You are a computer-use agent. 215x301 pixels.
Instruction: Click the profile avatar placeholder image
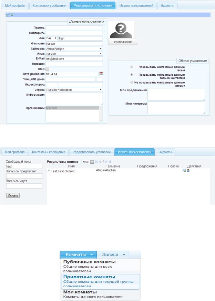click(121, 30)
